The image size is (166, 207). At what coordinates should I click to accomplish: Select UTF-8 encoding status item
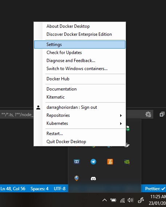(x=60, y=189)
